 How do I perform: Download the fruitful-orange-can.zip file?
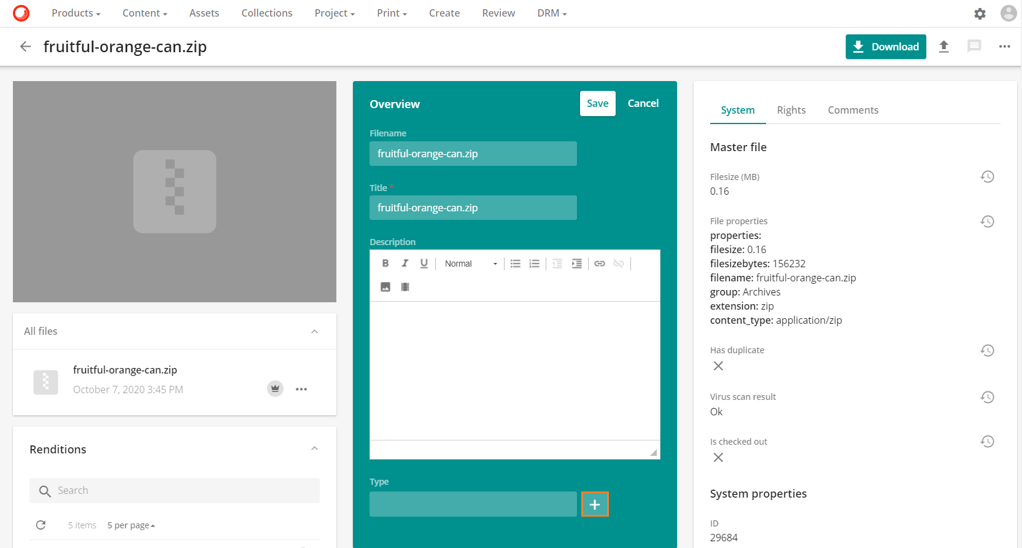tap(885, 47)
